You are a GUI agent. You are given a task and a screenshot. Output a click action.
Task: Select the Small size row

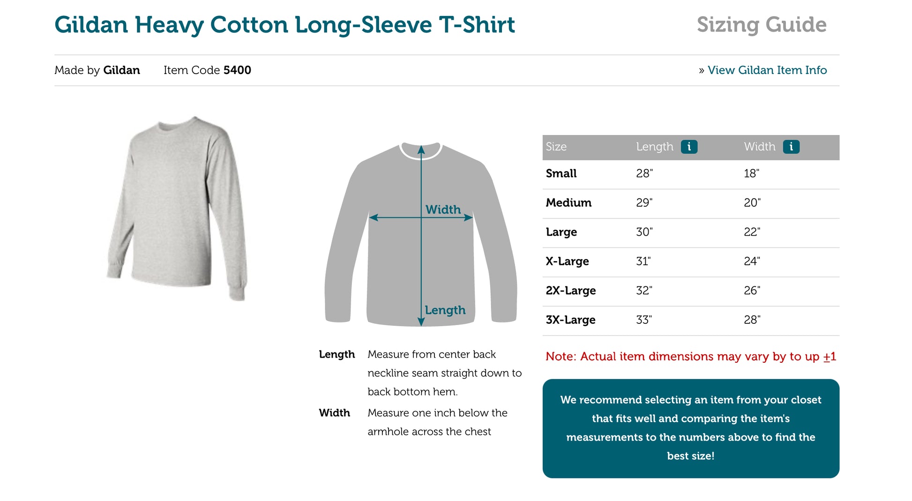coord(690,174)
